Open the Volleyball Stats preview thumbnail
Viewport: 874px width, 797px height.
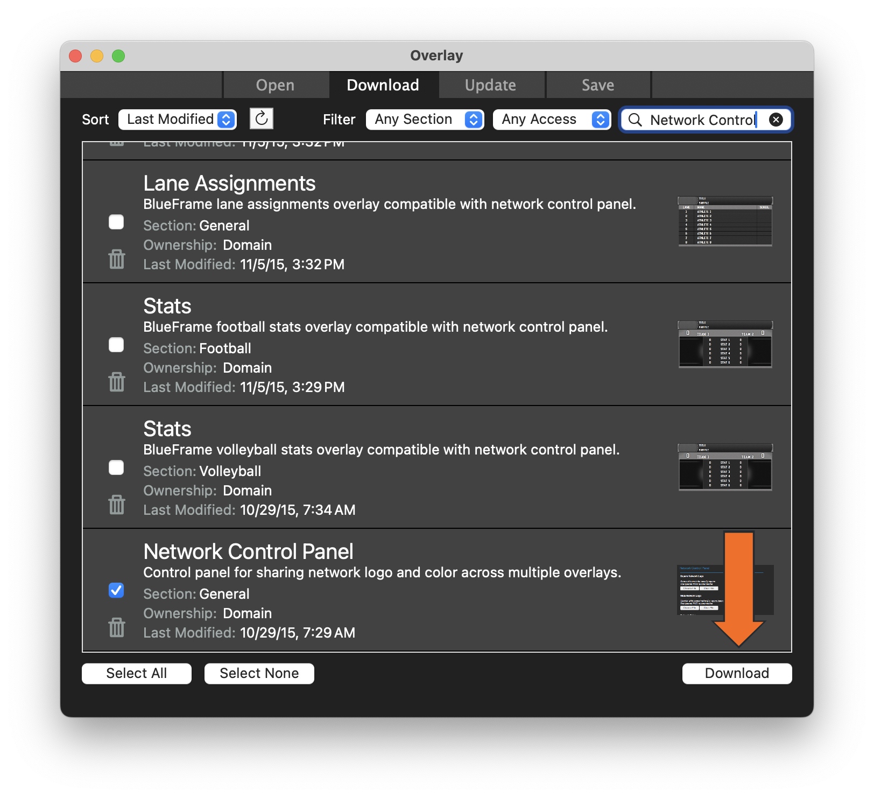click(725, 467)
